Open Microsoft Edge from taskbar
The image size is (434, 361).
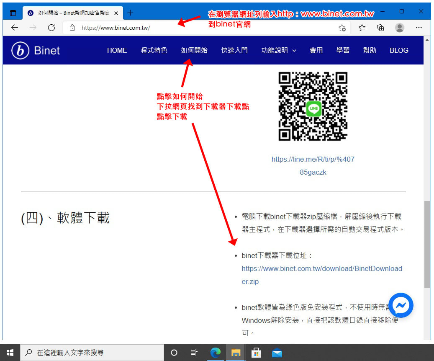[216, 353]
